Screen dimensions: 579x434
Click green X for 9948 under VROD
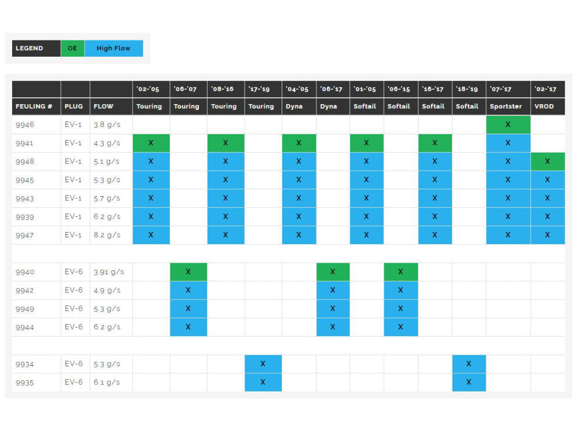547,161
